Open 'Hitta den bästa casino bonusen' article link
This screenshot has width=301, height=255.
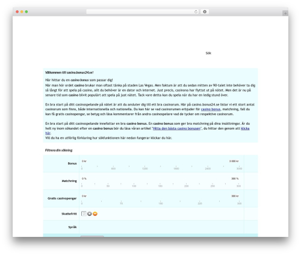(176, 128)
